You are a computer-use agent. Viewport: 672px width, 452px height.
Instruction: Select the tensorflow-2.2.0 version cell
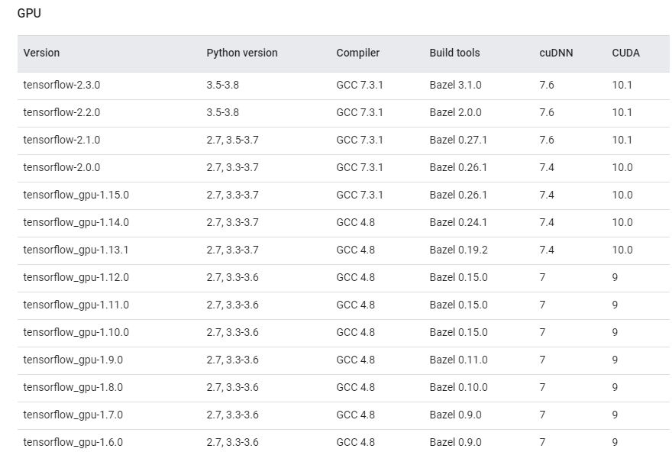[62, 112]
